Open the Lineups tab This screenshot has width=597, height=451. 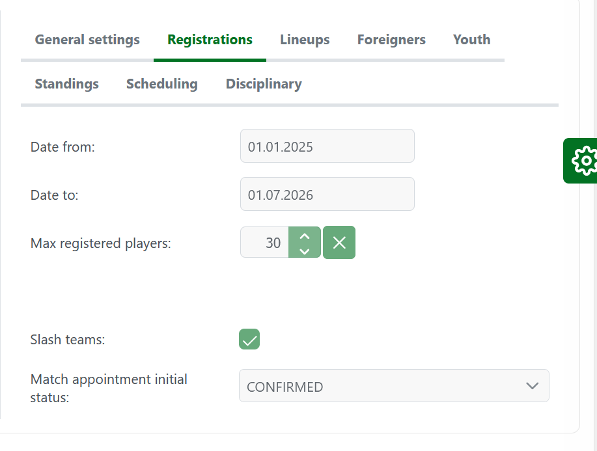(x=305, y=40)
